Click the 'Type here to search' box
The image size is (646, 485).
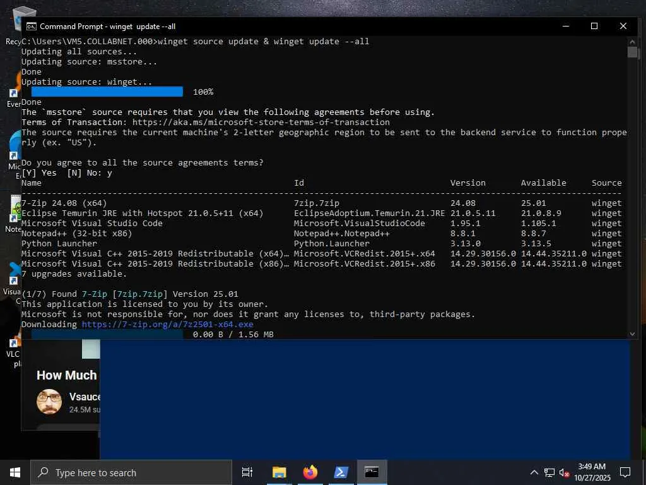(131, 472)
